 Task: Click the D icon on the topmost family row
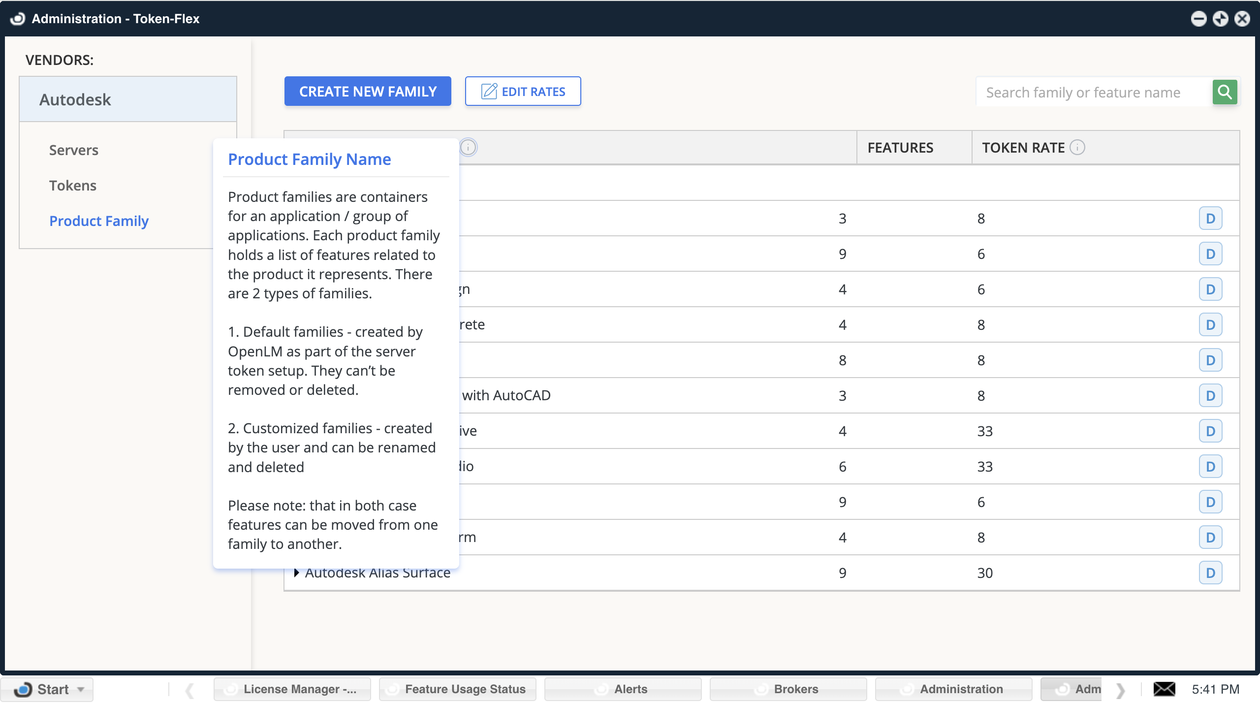click(x=1211, y=218)
